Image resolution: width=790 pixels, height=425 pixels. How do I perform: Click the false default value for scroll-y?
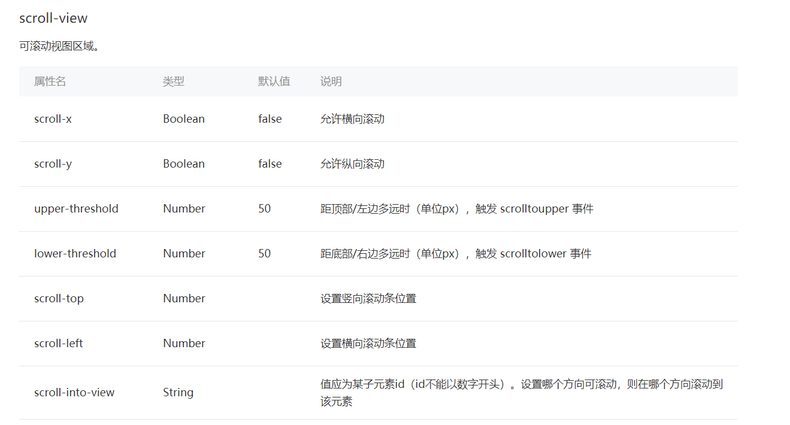click(x=270, y=164)
